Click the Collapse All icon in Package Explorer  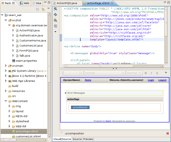coord(37,9)
